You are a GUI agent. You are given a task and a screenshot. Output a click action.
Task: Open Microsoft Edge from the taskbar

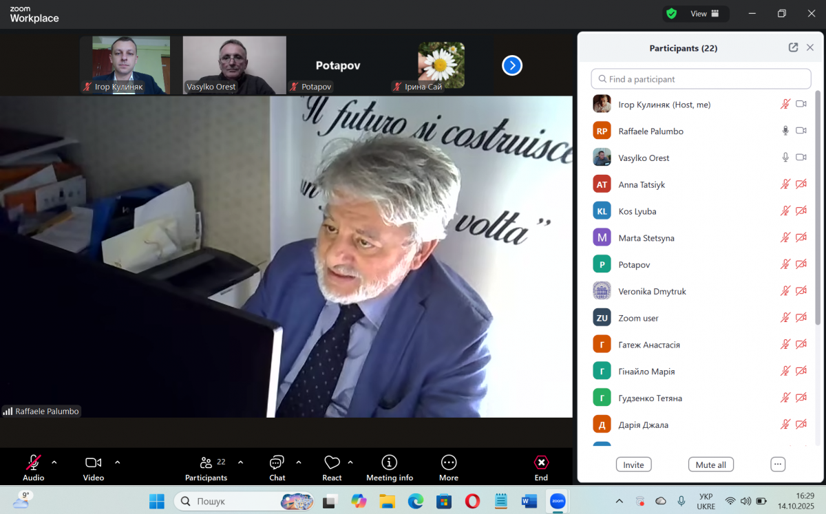(x=416, y=501)
